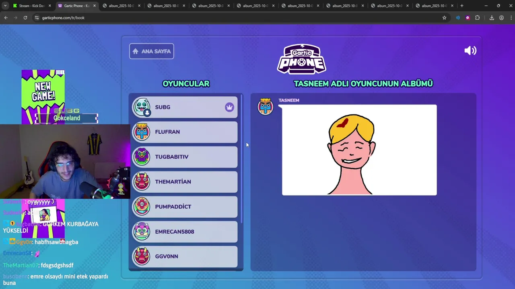
Task: Close the Gartic Phone tab
Action: 95,6
